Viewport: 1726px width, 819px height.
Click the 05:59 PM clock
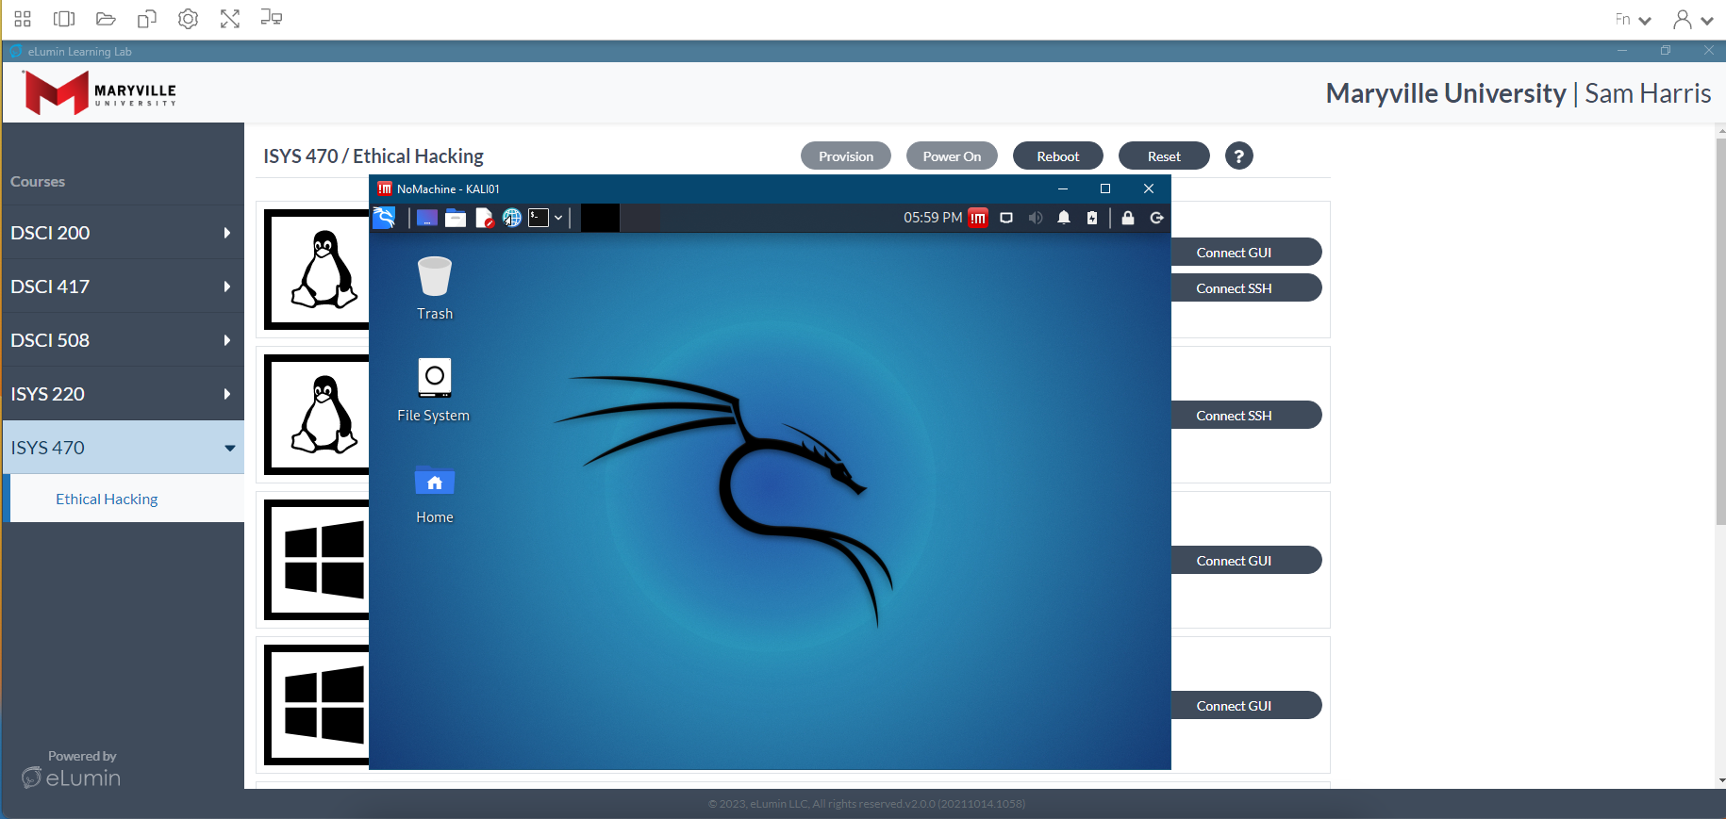933,218
